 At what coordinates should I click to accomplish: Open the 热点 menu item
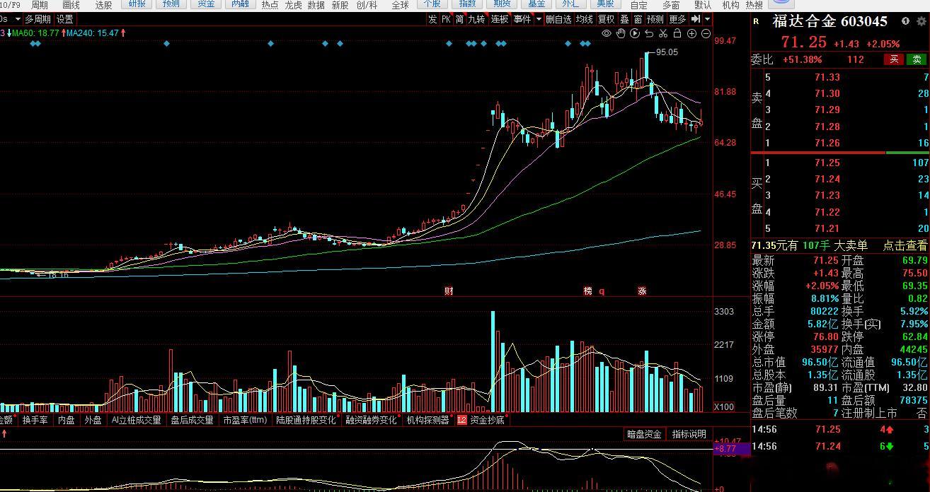pos(270,5)
